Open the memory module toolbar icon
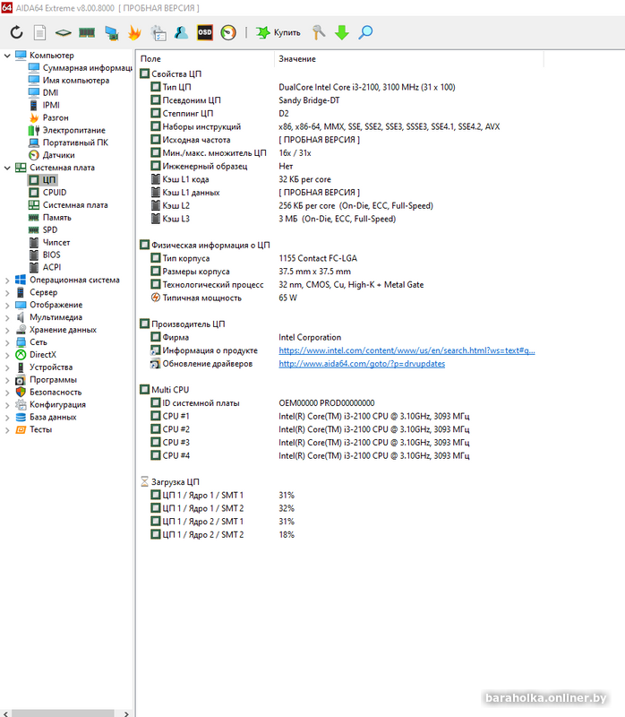The width and height of the screenshot is (625, 717). [x=87, y=32]
